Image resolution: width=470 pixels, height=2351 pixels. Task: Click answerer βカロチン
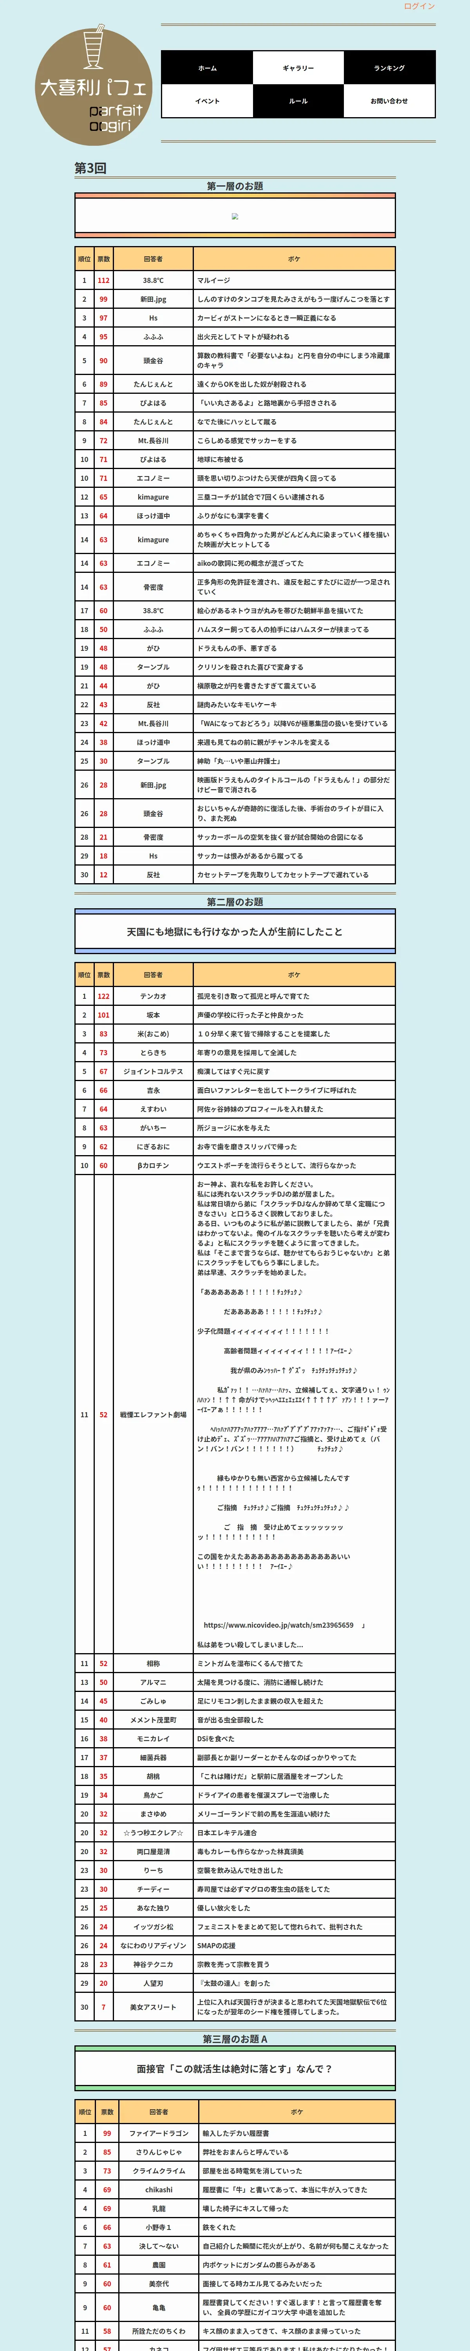pyautogui.click(x=153, y=1165)
